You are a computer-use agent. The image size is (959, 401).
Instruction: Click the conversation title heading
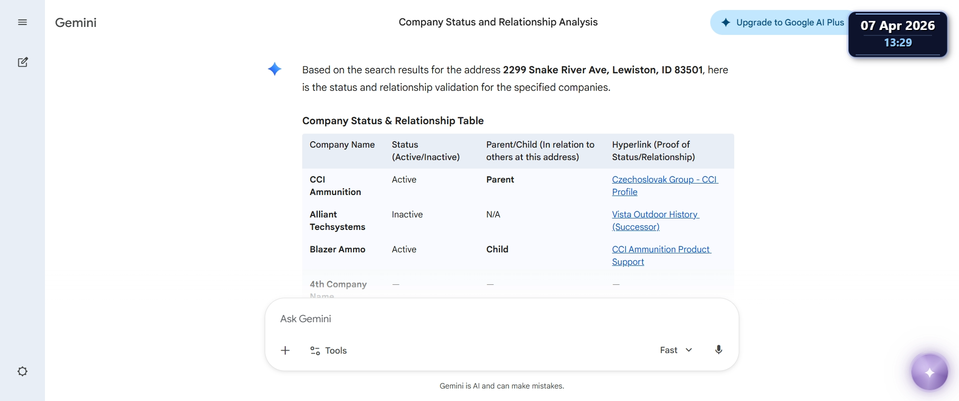point(498,22)
